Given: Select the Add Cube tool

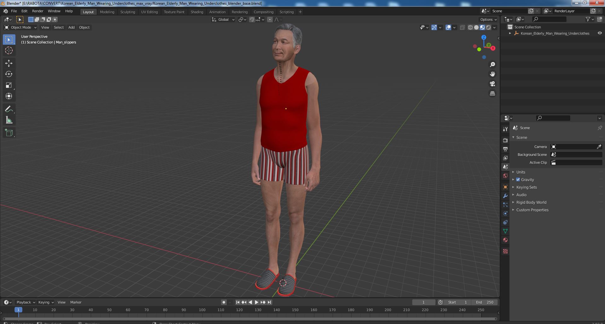Looking at the screenshot, I should 9,133.
